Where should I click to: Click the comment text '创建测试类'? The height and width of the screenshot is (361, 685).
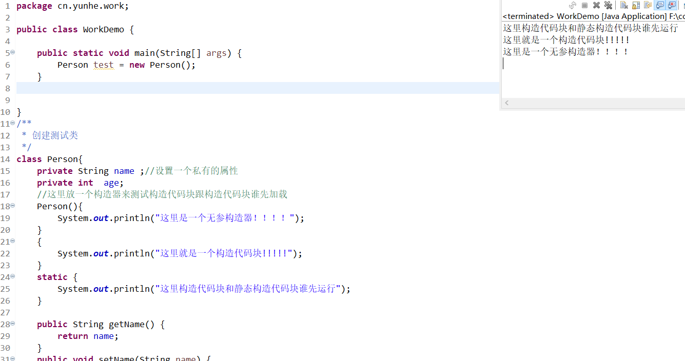(55, 135)
